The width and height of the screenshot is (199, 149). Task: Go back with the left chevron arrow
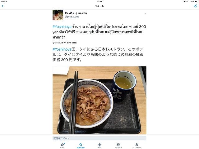point(2,6)
